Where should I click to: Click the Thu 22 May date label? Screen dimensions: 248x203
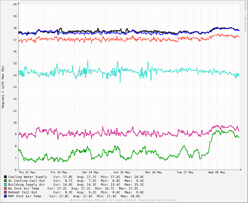coord(27,172)
